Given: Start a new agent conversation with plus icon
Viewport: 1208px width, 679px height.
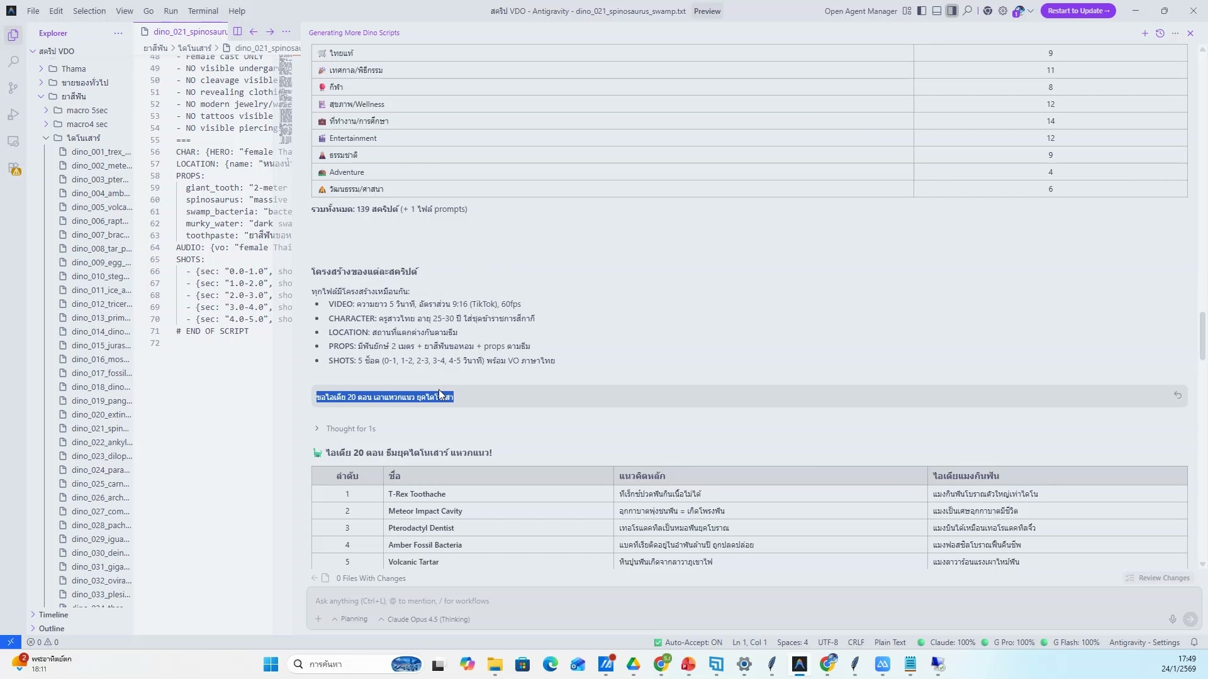Looking at the screenshot, I should tap(1144, 33).
